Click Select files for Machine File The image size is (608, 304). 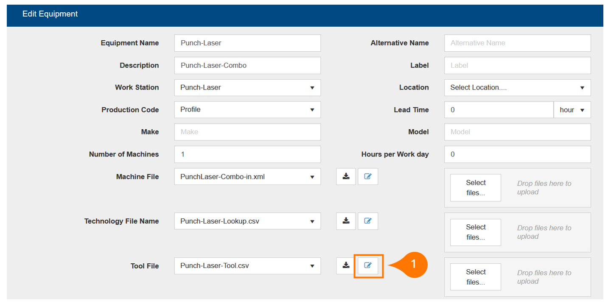pos(475,188)
